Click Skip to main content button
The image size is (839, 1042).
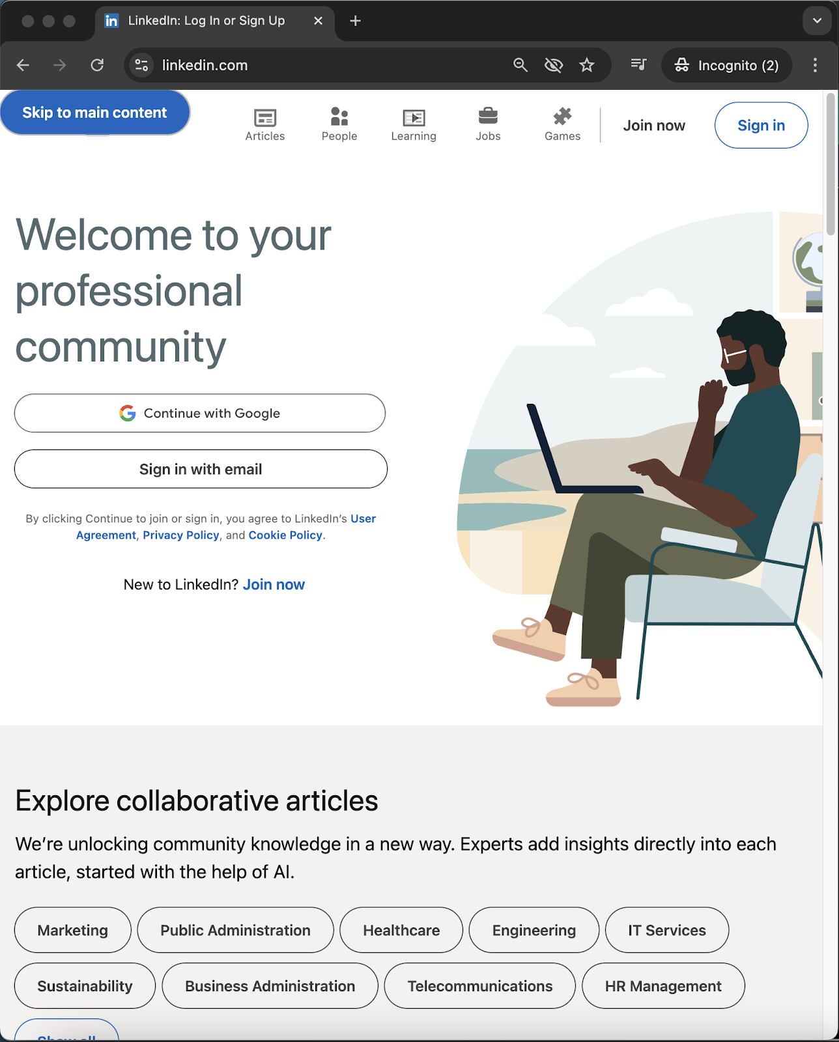pyautogui.click(x=95, y=113)
